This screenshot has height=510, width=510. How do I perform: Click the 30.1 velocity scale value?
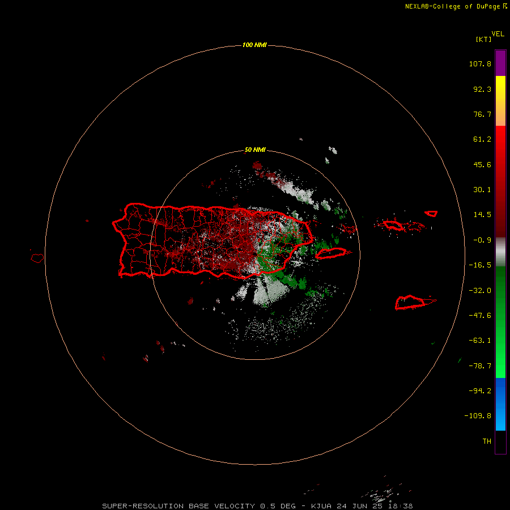tap(482, 190)
